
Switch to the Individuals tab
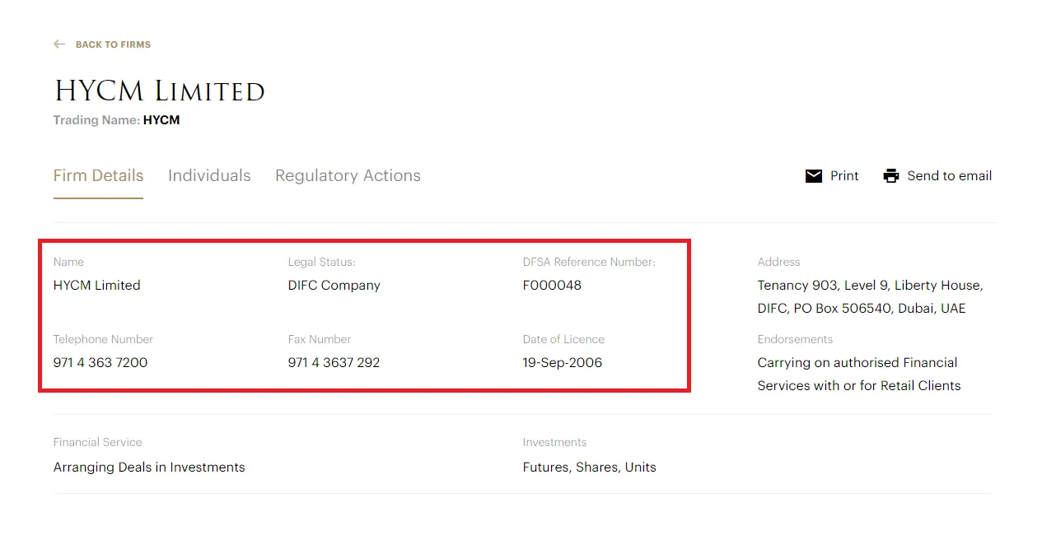[209, 176]
